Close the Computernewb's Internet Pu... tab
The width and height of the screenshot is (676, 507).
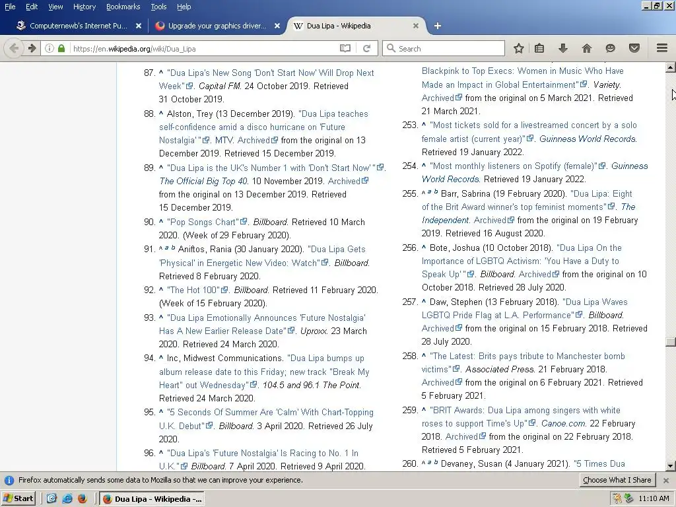(139, 26)
